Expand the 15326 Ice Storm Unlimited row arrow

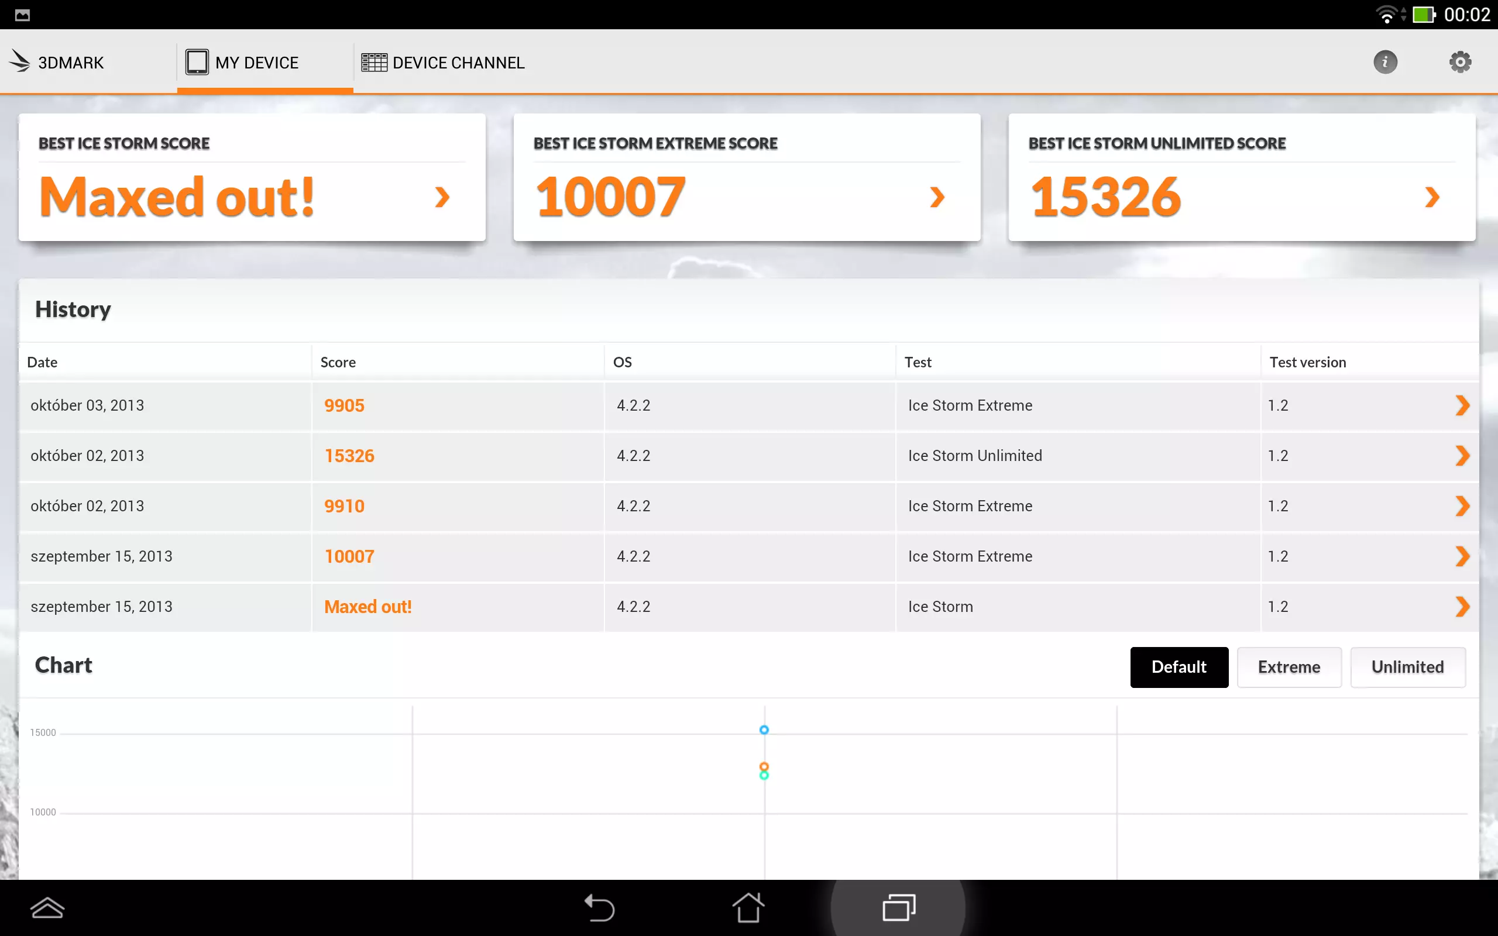[1462, 456]
